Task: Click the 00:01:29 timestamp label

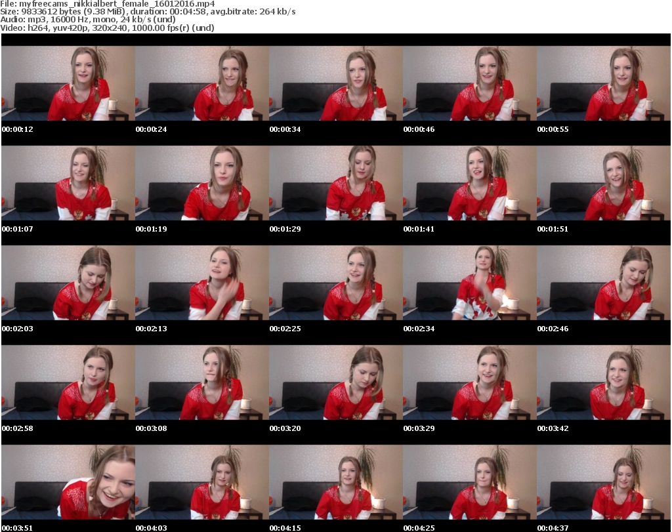Action: coord(285,229)
